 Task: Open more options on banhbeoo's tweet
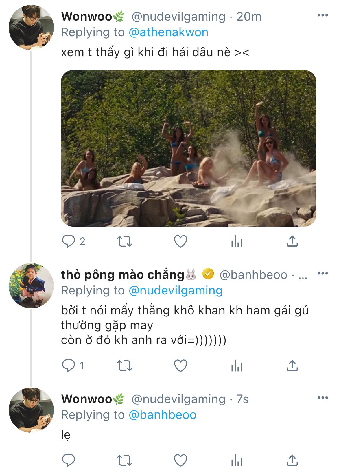pos(322,273)
